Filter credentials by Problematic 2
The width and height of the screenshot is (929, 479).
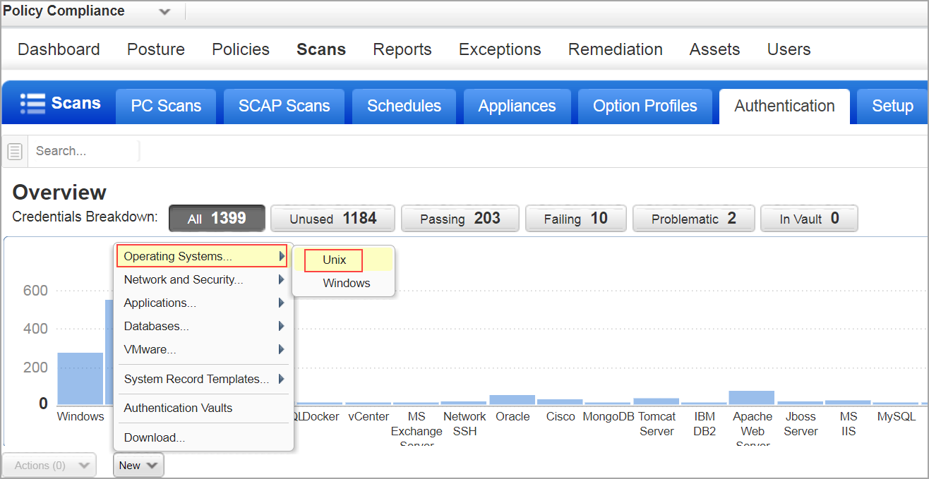pos(694,219)
